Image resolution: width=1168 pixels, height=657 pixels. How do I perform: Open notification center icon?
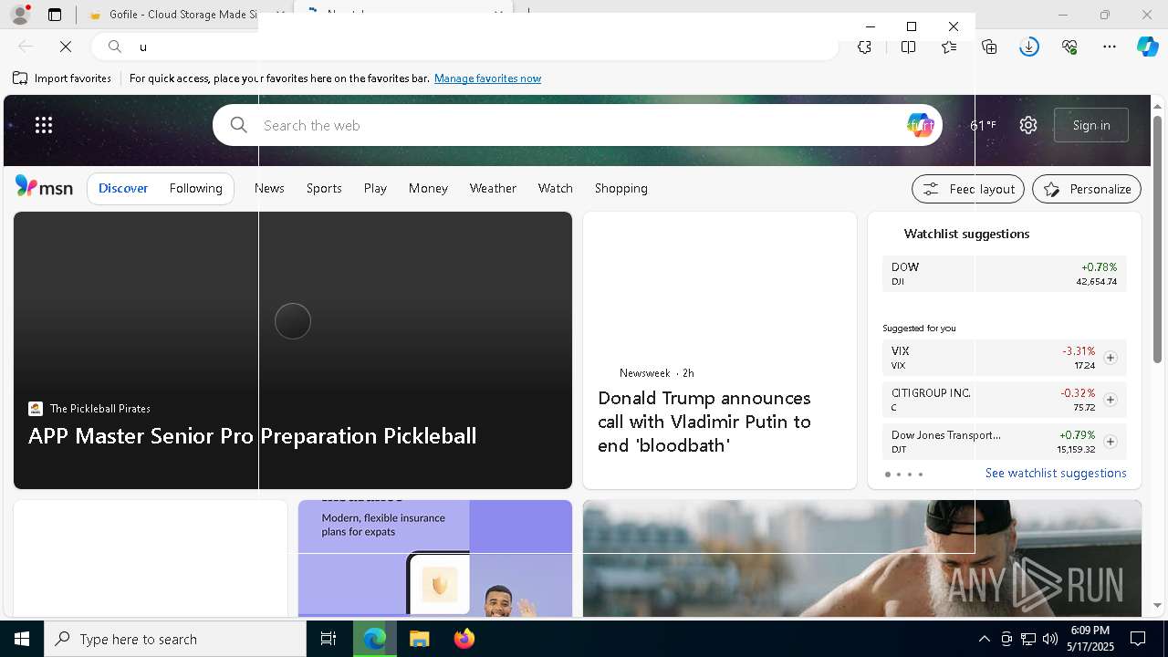1138,639
